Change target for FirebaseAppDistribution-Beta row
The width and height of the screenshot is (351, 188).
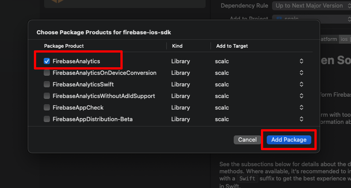pos(301,119)
